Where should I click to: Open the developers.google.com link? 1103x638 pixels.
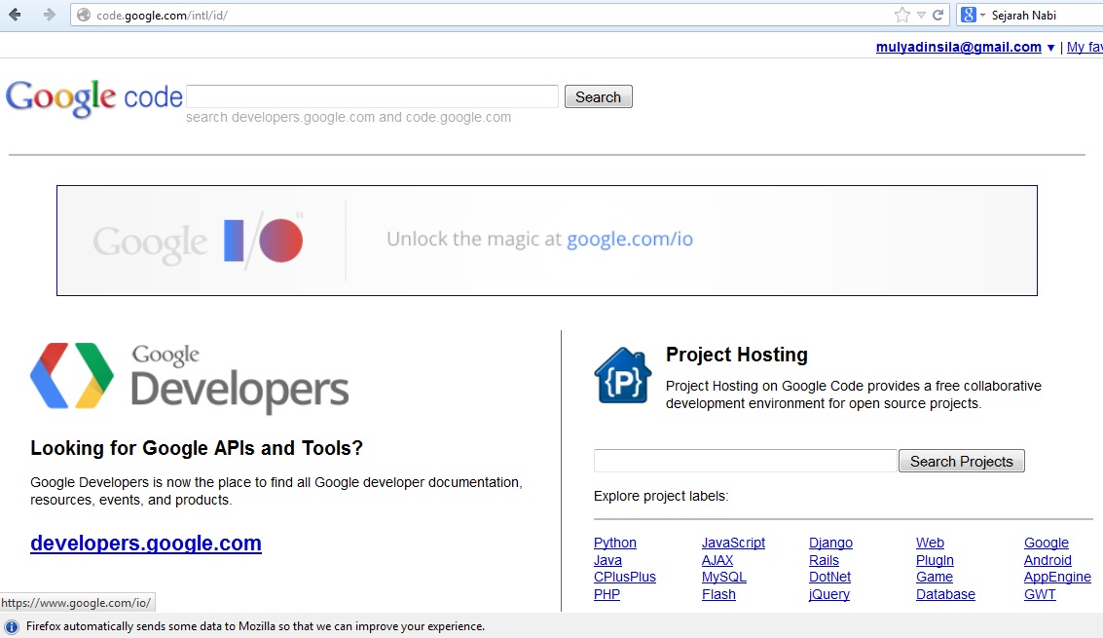click(146, 543)
